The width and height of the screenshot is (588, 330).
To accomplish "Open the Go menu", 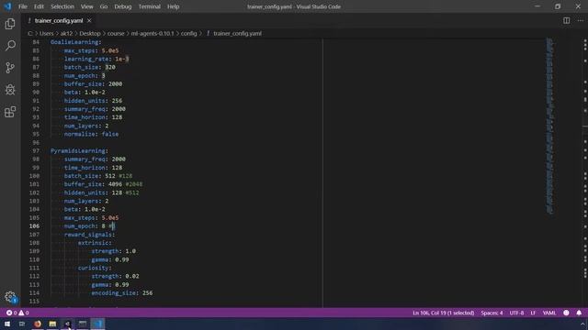I will 104,6.
